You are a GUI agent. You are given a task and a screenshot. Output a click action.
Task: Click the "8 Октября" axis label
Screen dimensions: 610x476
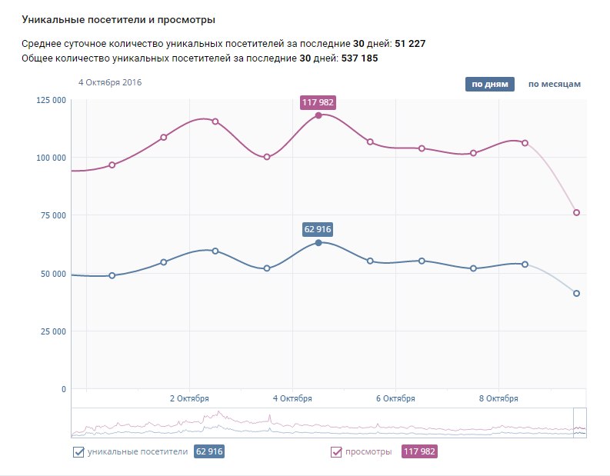coord(498,398)
